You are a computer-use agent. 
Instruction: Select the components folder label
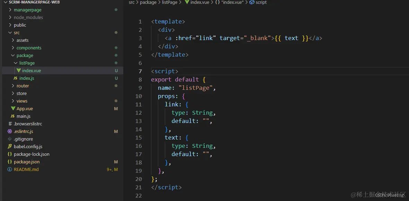(x=29, y=48)
